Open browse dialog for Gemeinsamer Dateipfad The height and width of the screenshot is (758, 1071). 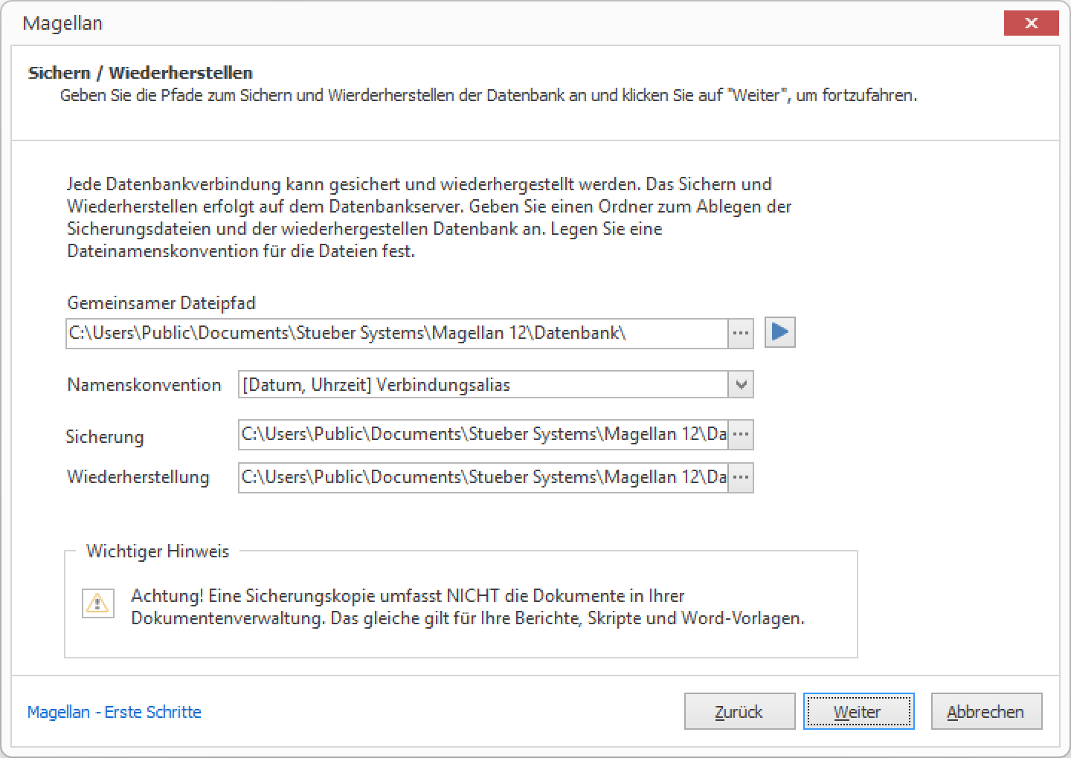click(741, 334)
